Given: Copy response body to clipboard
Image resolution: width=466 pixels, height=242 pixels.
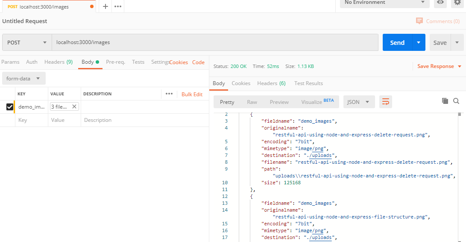Looking at the screenshot, I should [x=445, y=101].
